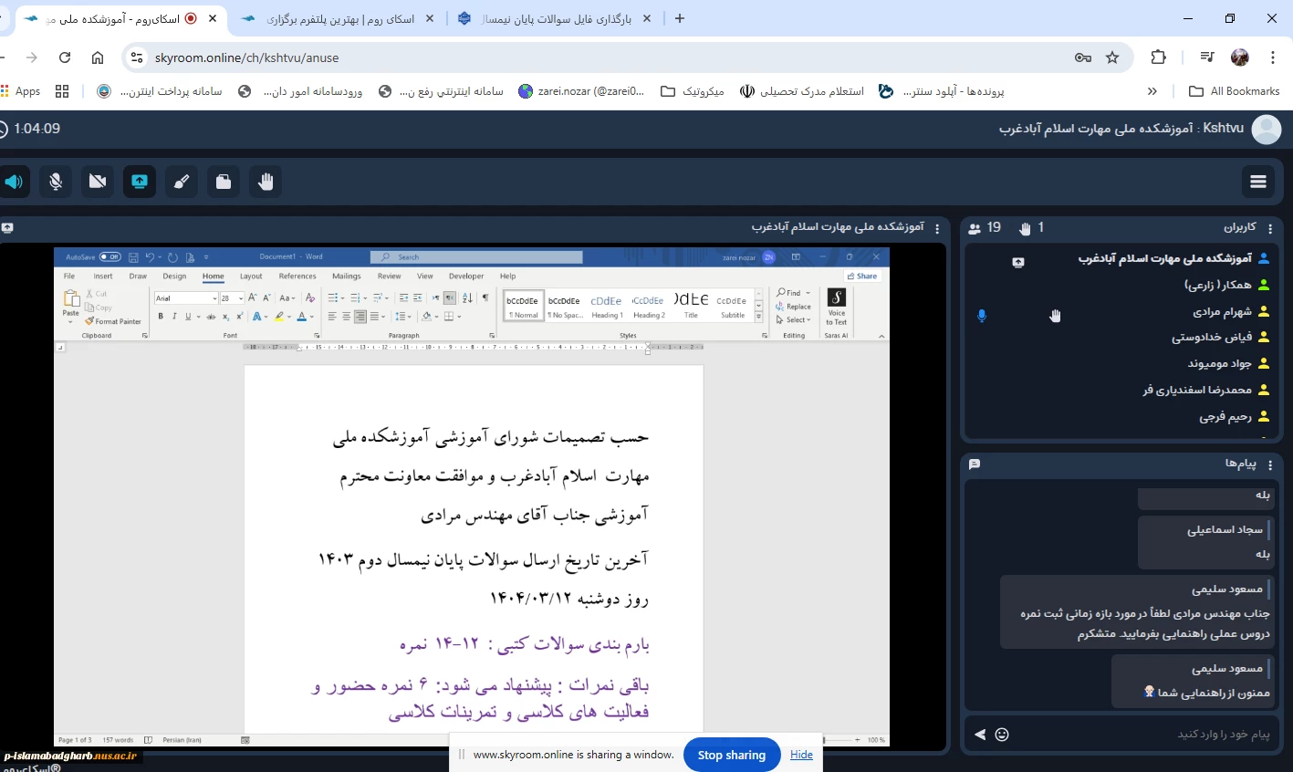Image resolution: width=1293 pixels, height=772 pixels.
Task: Click the Hide link on sharing bar
Action: [801, 755]
